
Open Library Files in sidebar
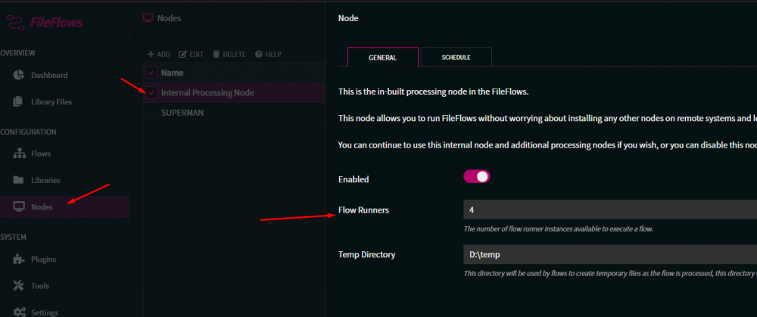[51, 102]
